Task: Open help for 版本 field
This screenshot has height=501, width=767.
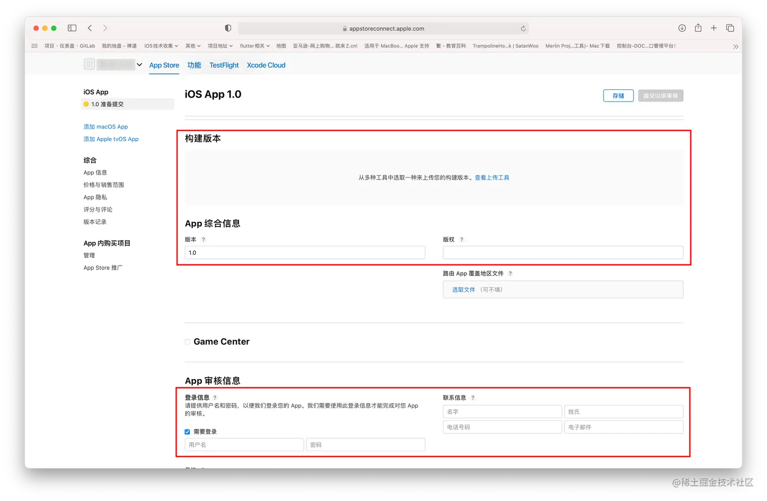Action: [x=203, y=240]
